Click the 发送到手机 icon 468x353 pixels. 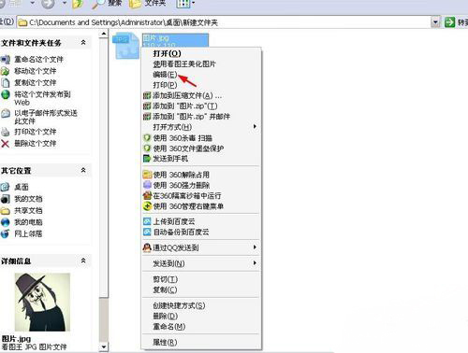tap(147, 159)
